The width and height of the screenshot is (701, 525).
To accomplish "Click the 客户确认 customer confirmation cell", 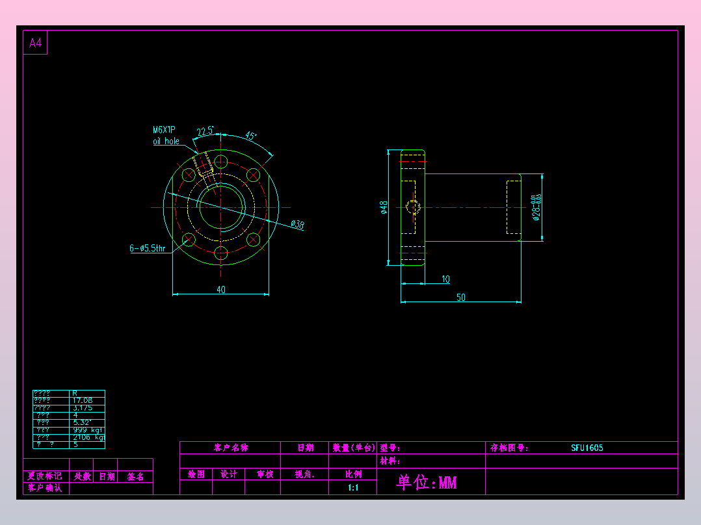I will (45, 487).
